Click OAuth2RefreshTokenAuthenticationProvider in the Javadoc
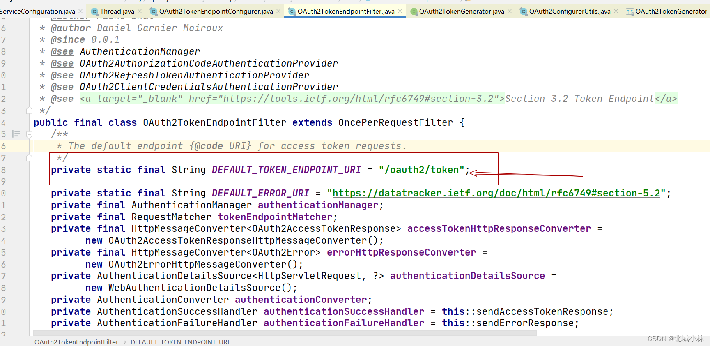 pyautogui.click(x=195, y=76)
